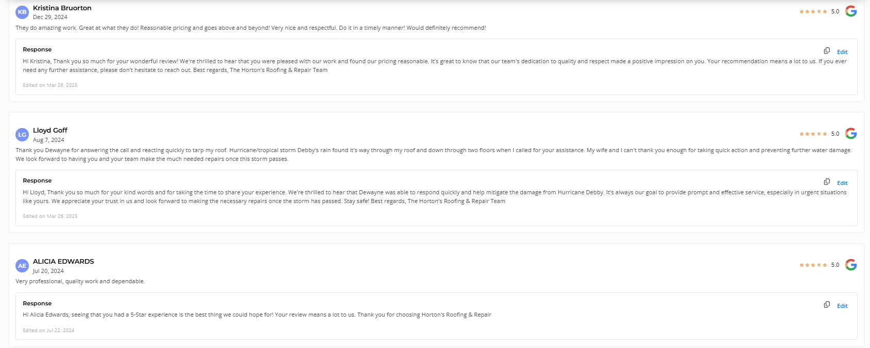Click the LG avatar for Lloyd Goff

[22, 135]
